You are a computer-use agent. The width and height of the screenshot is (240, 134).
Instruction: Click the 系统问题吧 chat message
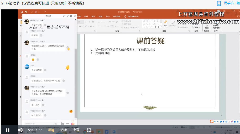coord(36,70)
